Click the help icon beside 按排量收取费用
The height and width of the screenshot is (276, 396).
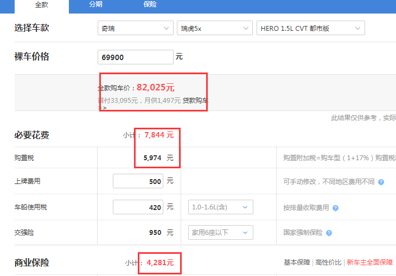point(335,208)
